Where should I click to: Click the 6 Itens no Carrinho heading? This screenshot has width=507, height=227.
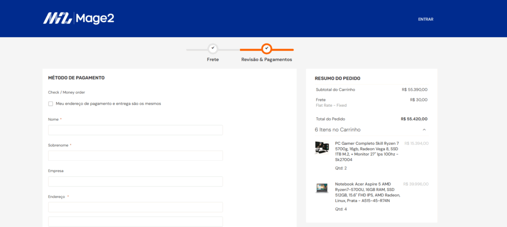pyautogui.click(x=337, y=130)
